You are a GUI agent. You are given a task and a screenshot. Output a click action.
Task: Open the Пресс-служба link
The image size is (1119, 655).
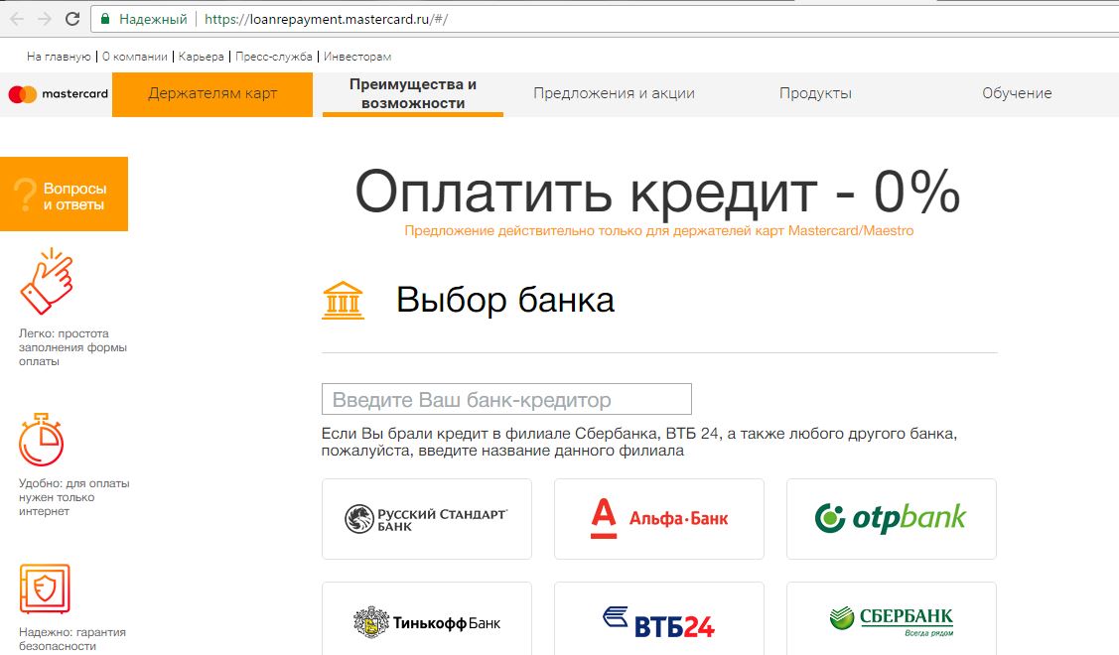click(x=274, y=57)
